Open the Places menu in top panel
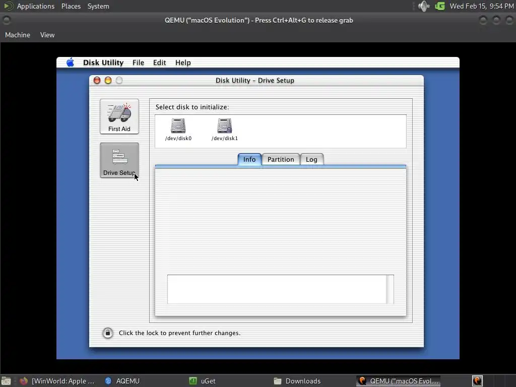516x387 pixels. click(71, 6)
